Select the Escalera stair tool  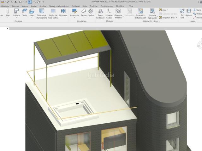(91, 13)
